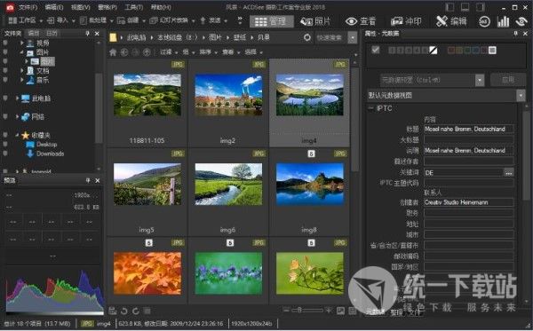Screen dimensions: 533x331
Task: Open the 工作区 workspace button
Action: (x=25, y=20)
